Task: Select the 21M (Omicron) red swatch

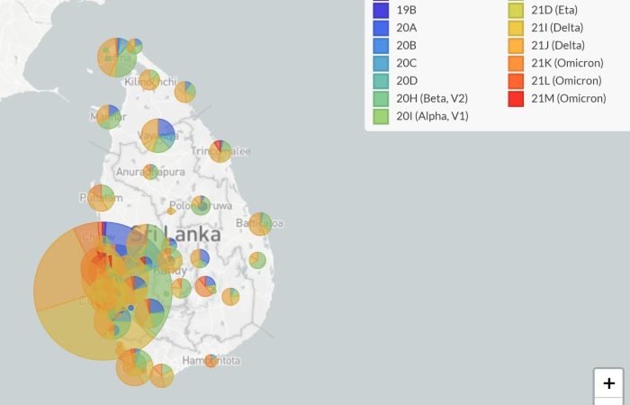Action: 516,98
